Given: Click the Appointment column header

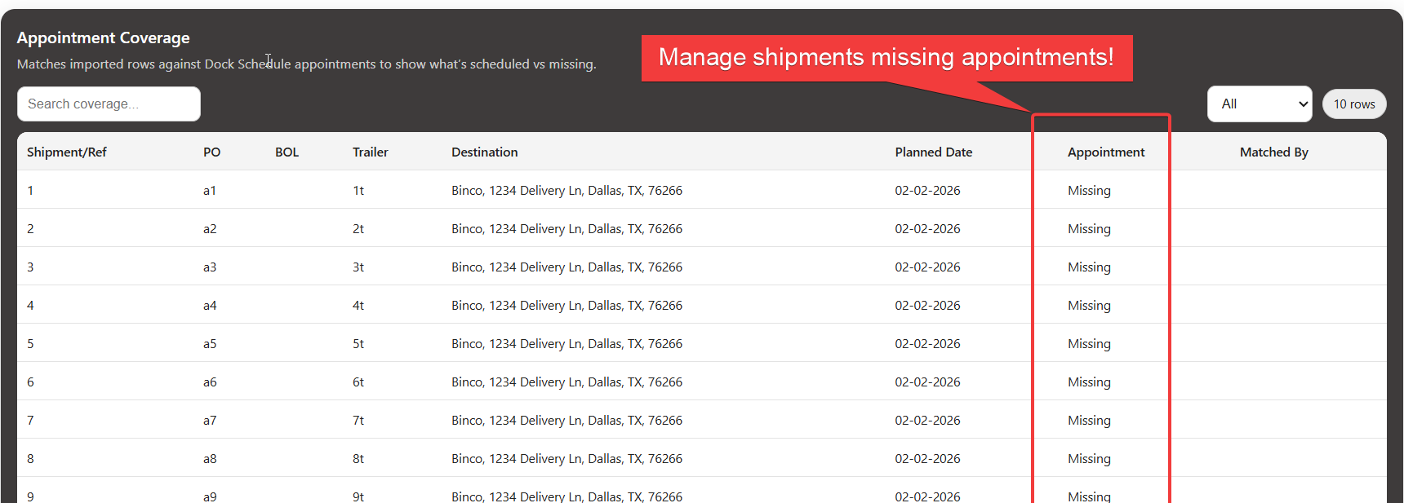Looking at the screenshot, I should [1105, 152].
